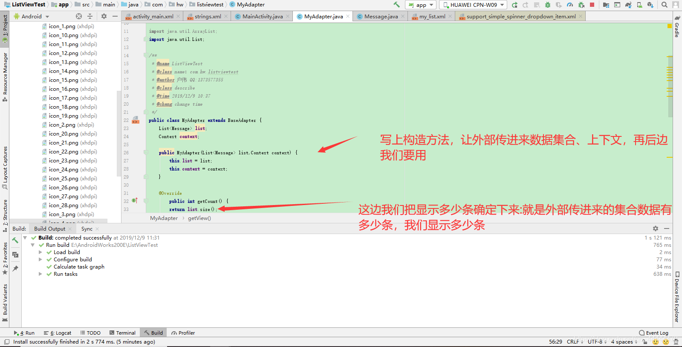Toggle the read-only lock icon in status bar
Viewport: 682px width, 347px height.
point(645,342)
